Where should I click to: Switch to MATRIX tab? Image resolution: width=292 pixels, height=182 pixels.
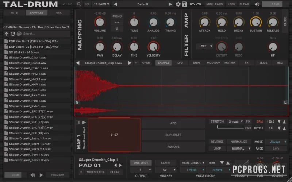coord(230,63)
